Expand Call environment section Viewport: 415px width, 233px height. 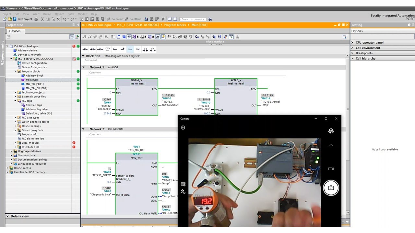point(352,48)
